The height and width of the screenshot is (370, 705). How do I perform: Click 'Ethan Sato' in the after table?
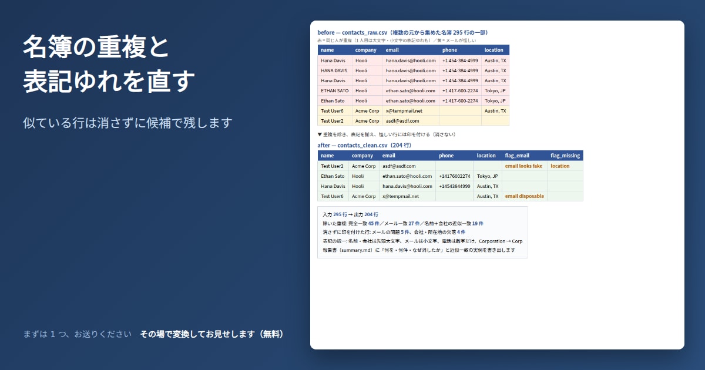coord(333,176)
